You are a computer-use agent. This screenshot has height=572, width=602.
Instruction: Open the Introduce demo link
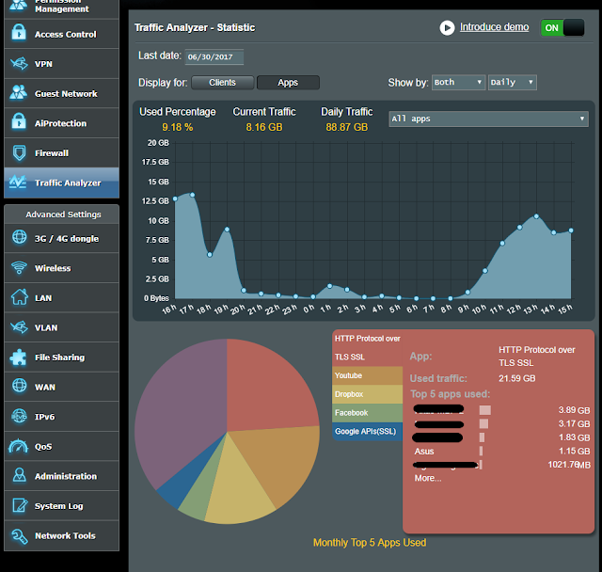[494, 27]
